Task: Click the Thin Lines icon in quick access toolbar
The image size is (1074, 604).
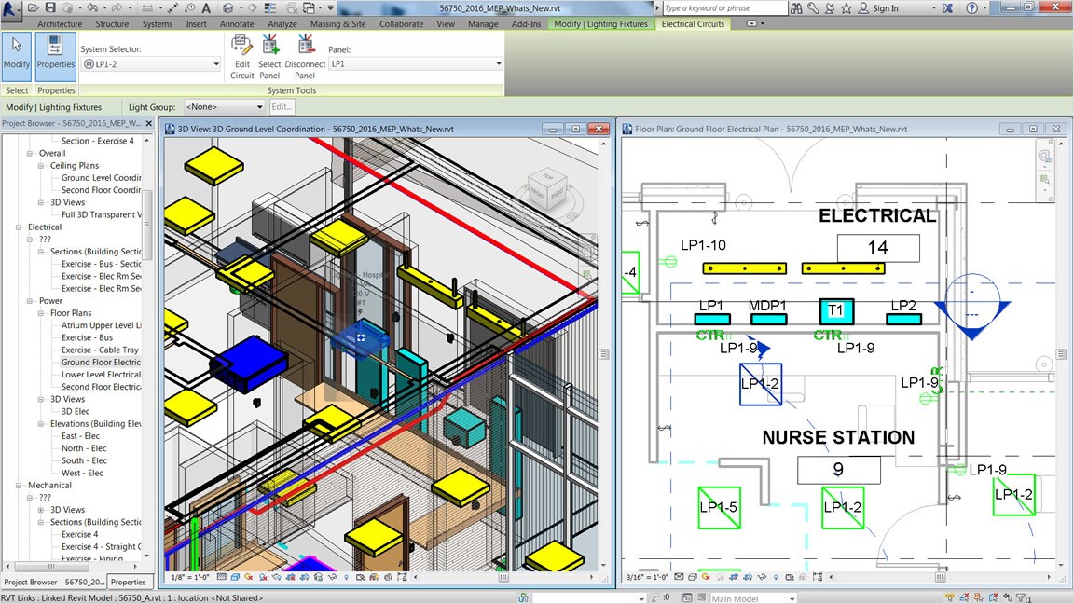Action: pyautogui.click(x=269, y=7)
